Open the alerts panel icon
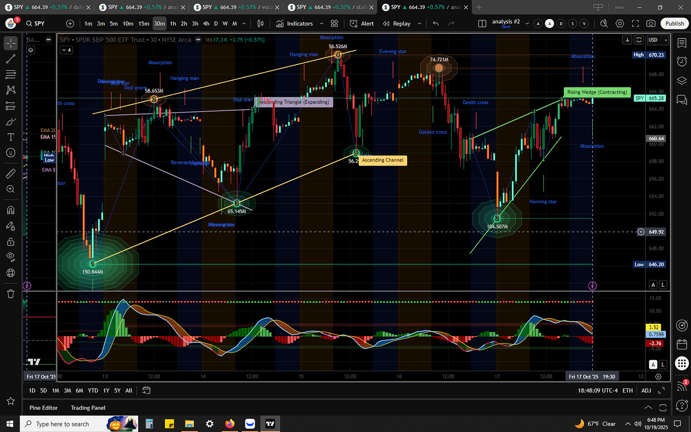The width and height of the screenshot is (691, 432). pyautogui.click(x=682, y=62)
